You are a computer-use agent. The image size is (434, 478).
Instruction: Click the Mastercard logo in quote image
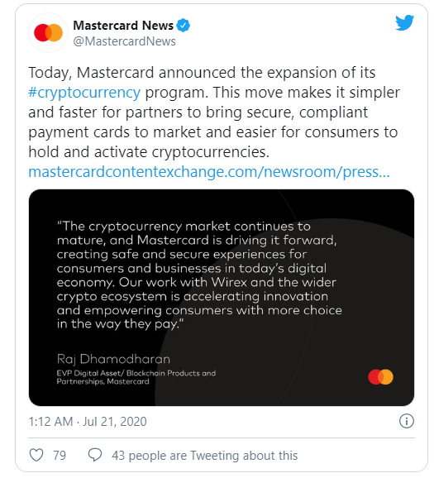380,377
